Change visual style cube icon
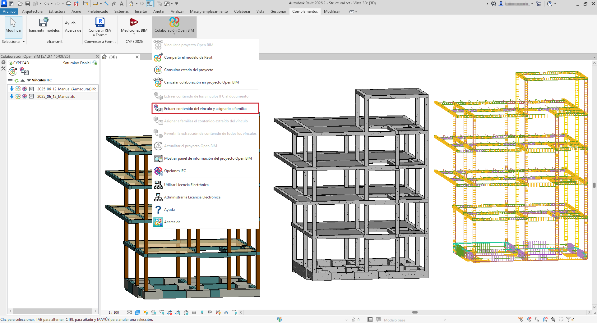The width and height of the screenshot is (597, 323). pos(137,312)
